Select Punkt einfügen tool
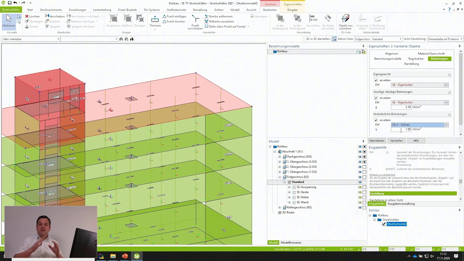Image resolution: width=464 pixels, height=261 pixels. pos(174,16)
